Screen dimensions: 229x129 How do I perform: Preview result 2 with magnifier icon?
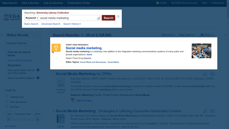(x=206, y=111)
